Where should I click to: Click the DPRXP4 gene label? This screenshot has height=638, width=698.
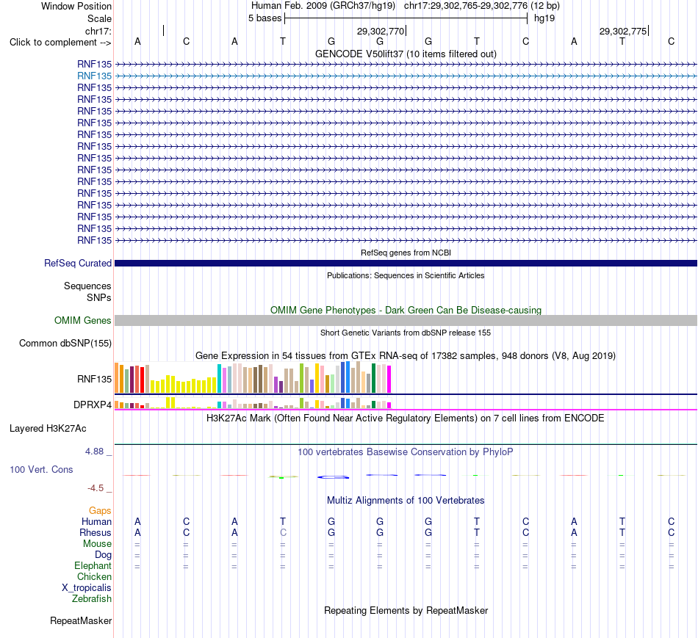pos(93,405)
